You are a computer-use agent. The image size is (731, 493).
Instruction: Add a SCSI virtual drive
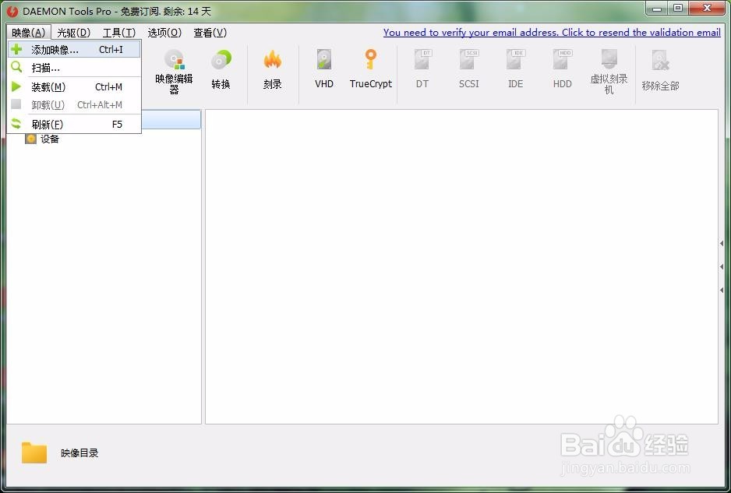click(469, 69)
